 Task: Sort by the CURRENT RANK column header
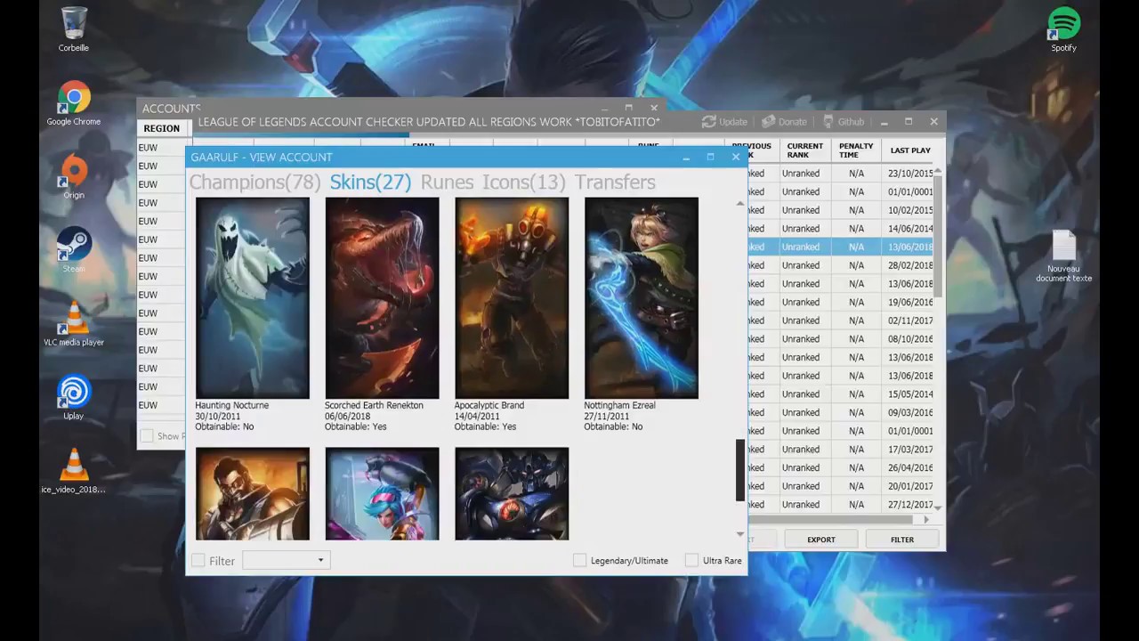[804, 150]
